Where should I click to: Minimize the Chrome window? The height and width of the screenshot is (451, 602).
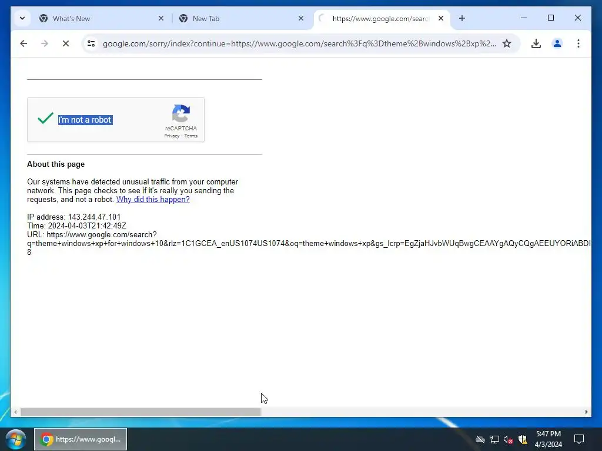point(524,18)
